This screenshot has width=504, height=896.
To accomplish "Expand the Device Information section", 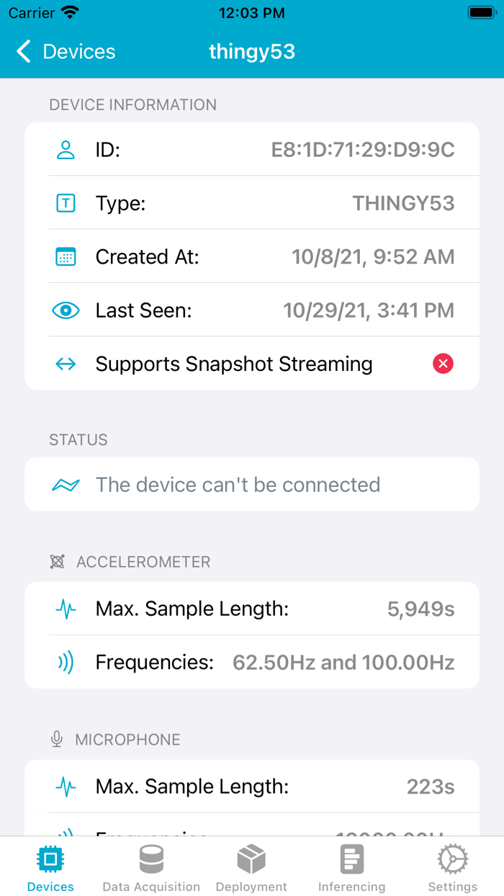I will pos(132,104).
